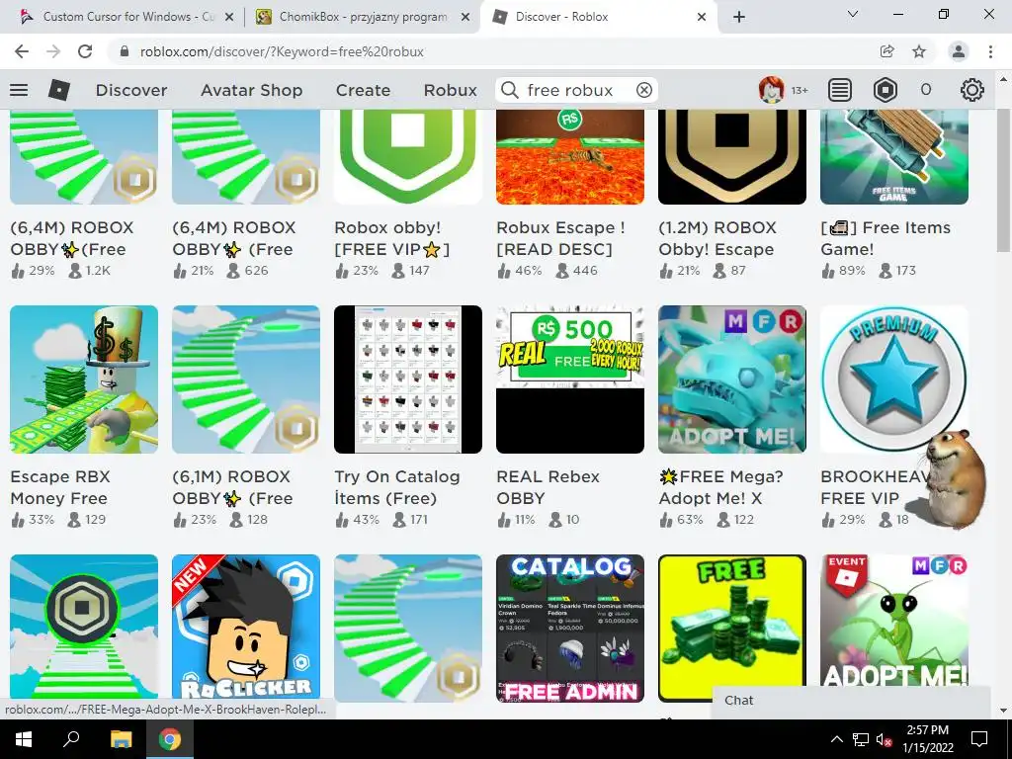Image resolution: width=1012 pixels, height=759 pixels.
Task: Click Robox obby! [FREE VIP] title
Action: tap(391, 238)
